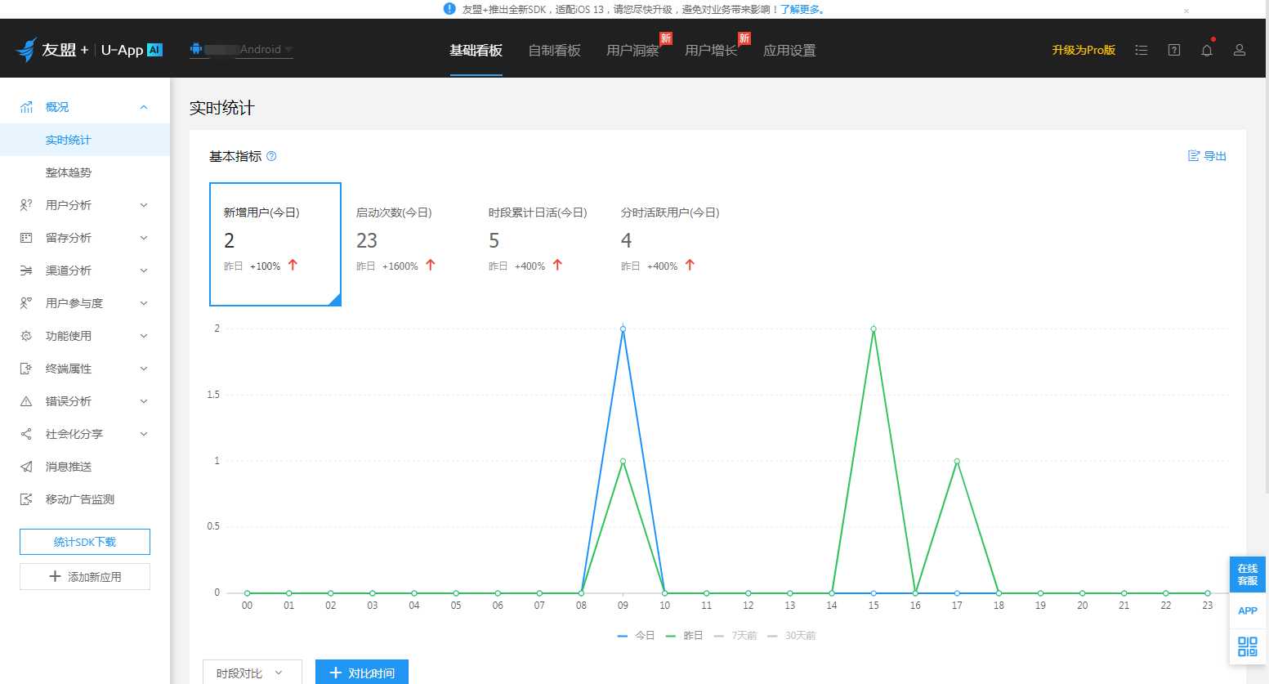Open 在线客服 online support widget
1269x684 pixels.
(x=1248, y=574)
